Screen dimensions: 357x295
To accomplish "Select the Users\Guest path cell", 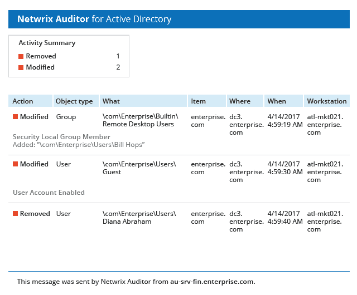I will tap(139, 168).
